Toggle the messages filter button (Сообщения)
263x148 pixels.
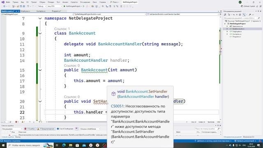pos(65,129)
